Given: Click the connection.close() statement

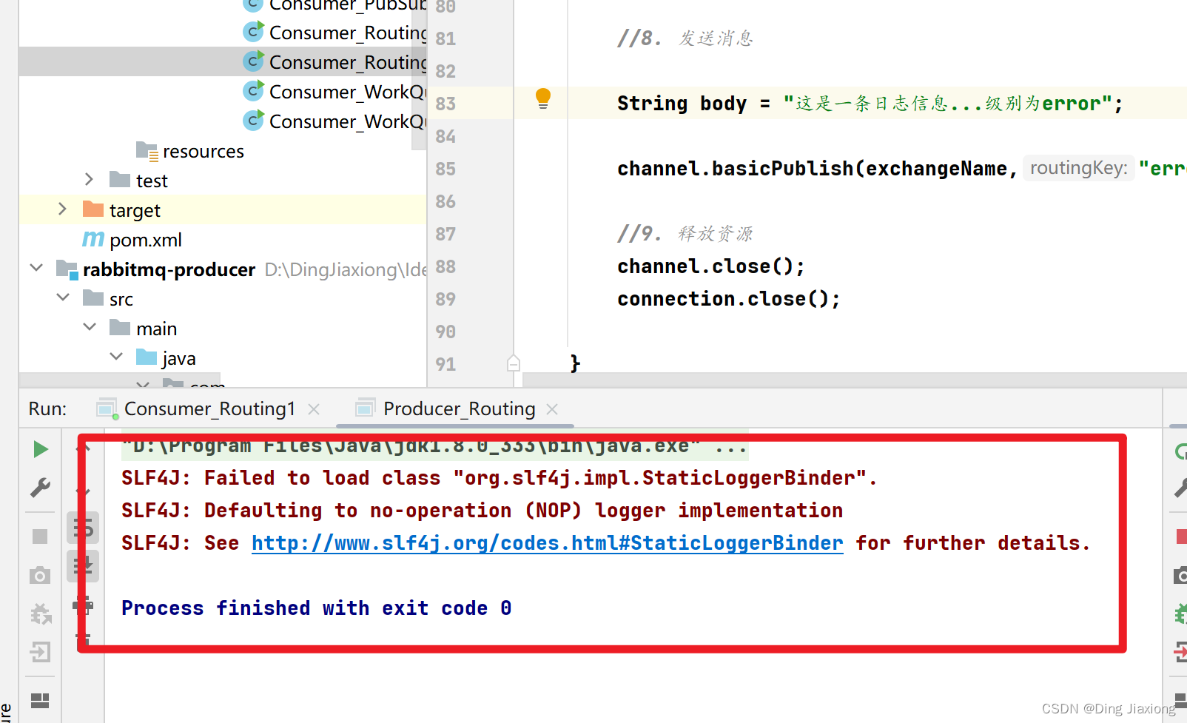Looking at the screenshot, I should (729, 299).
